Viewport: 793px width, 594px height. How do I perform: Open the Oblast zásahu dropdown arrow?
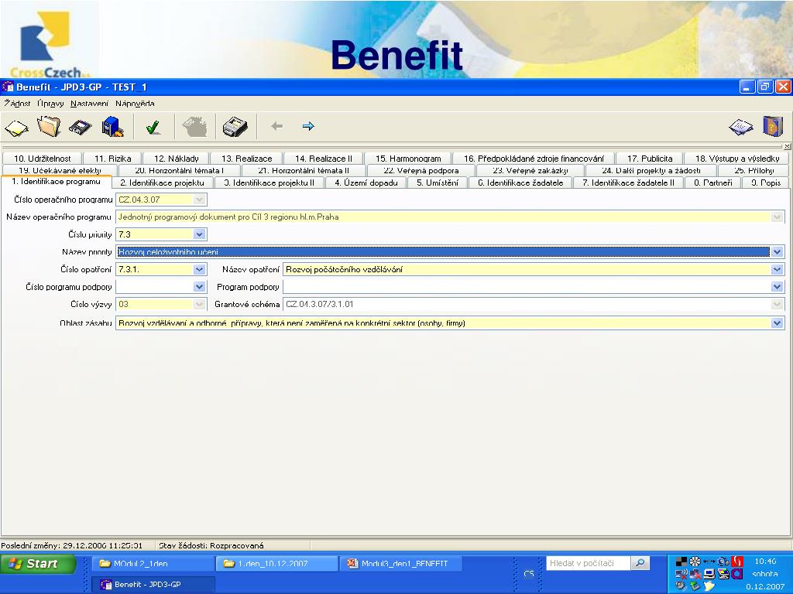(x=778, y=323)
